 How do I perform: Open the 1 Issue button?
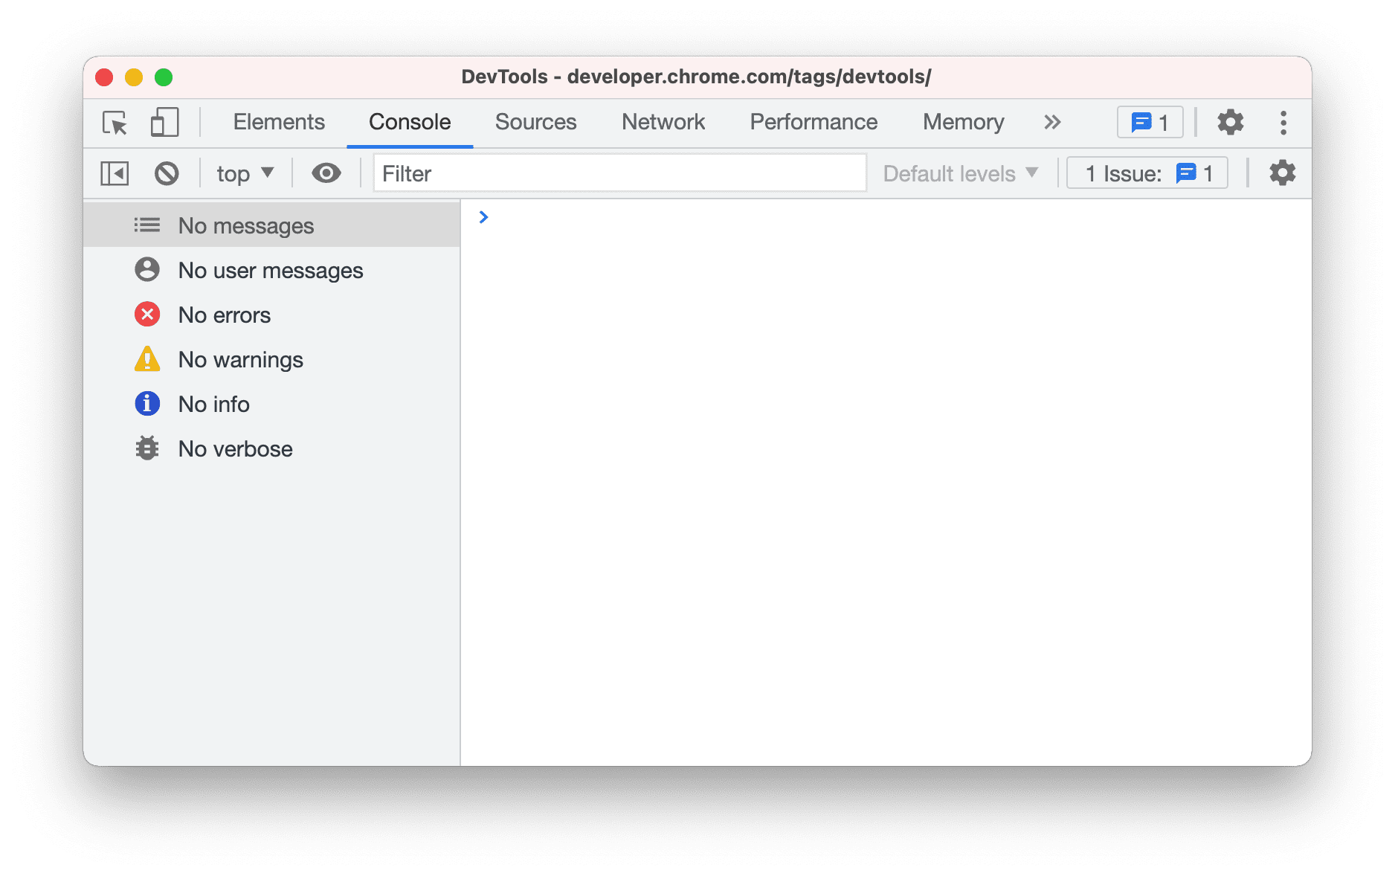(1147, 173)
